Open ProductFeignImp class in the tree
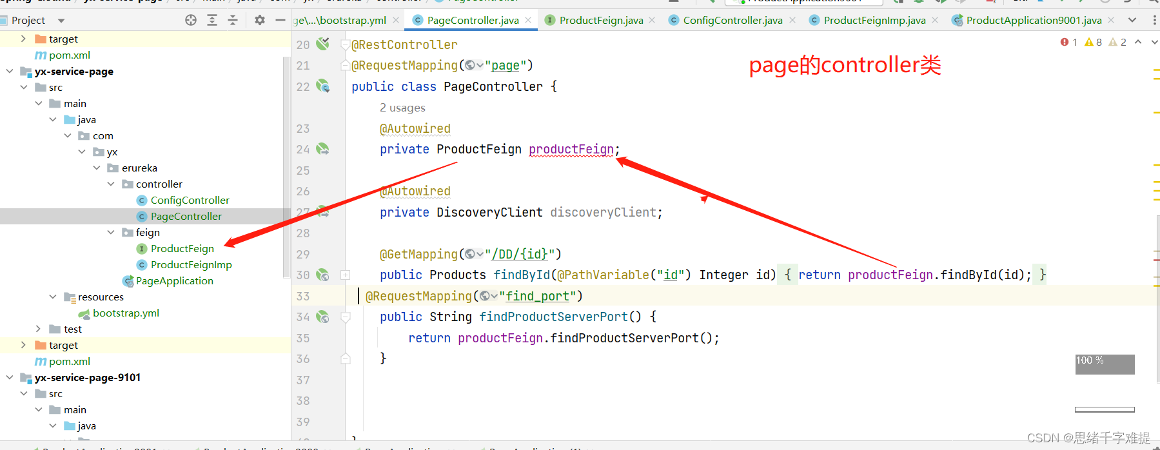This screenshot has width=1160, height=450. (191, 264)
